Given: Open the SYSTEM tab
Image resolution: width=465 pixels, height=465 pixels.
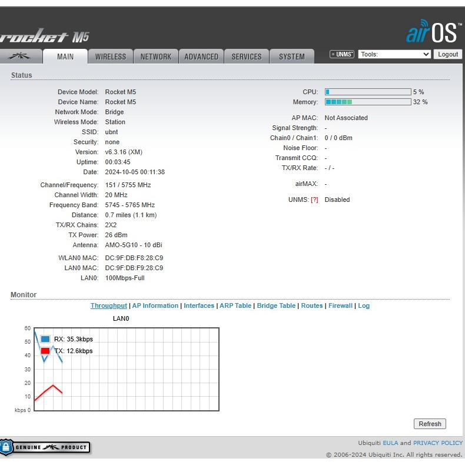Looking at the screenshot, I should pyautogui.click(x=292, y=57).
